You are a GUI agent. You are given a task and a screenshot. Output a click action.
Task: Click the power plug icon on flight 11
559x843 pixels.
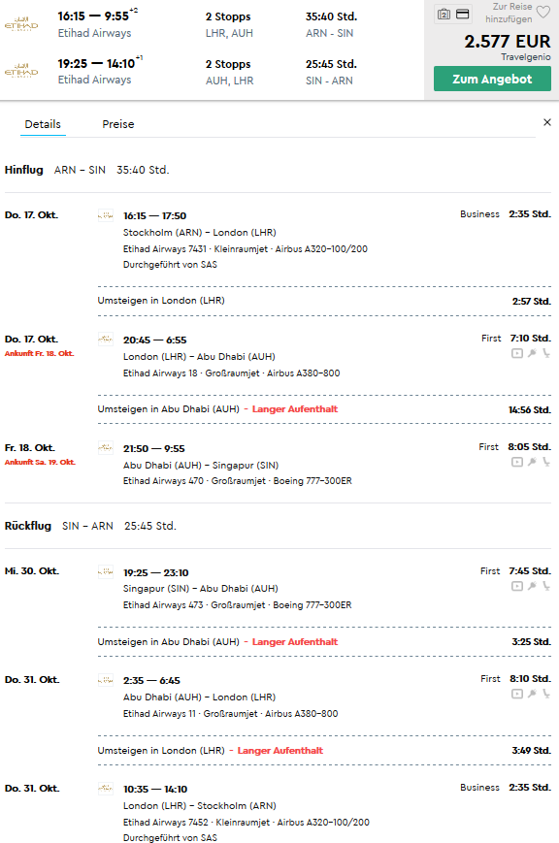(532, 694)
